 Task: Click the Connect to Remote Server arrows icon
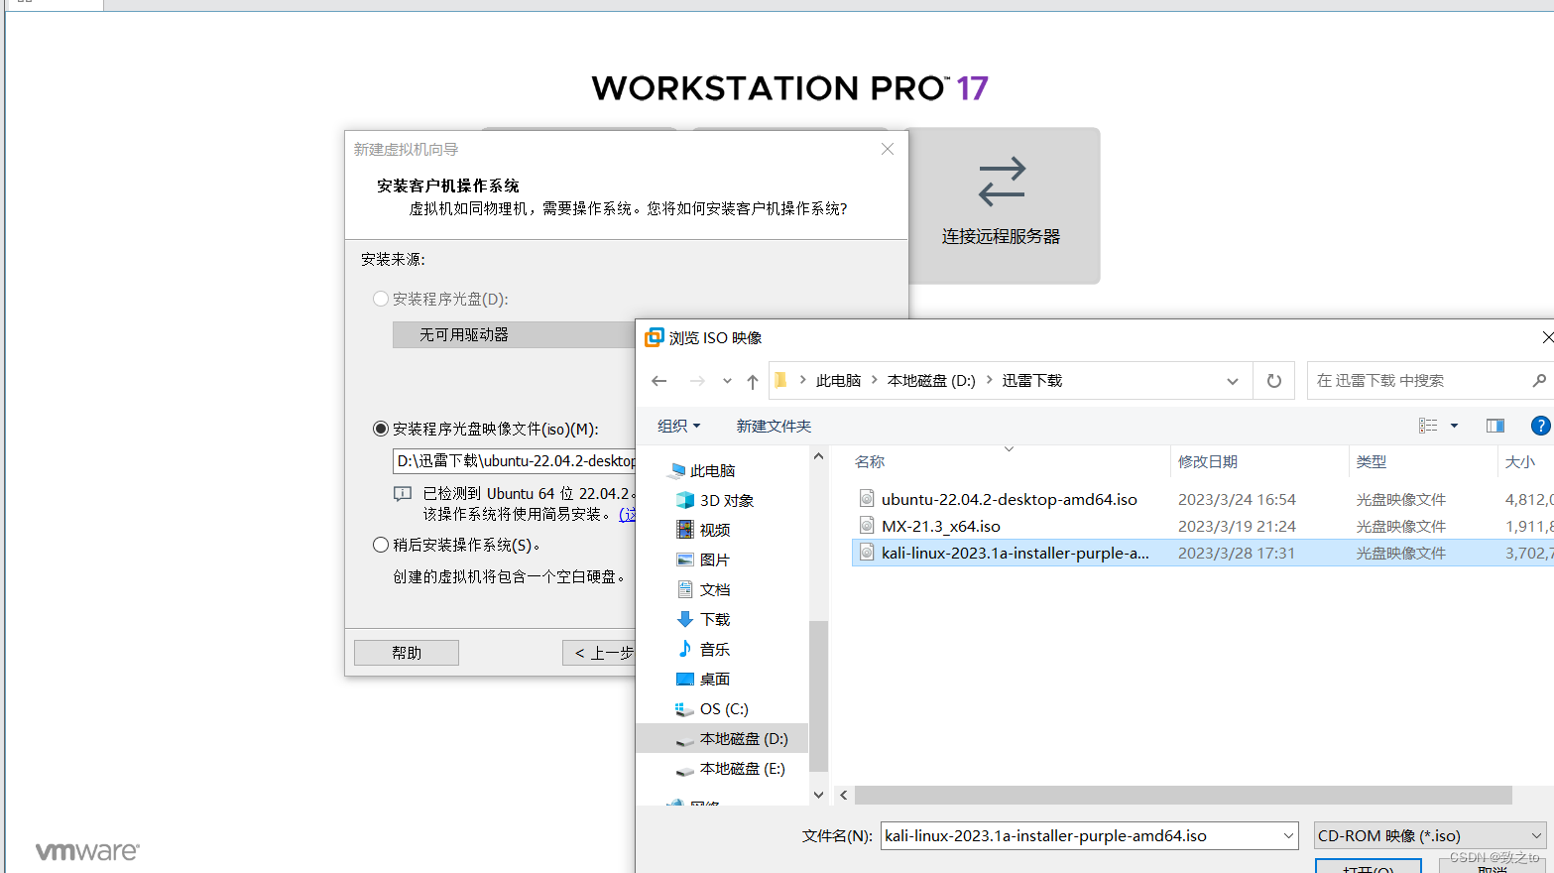coord(1002,181)
